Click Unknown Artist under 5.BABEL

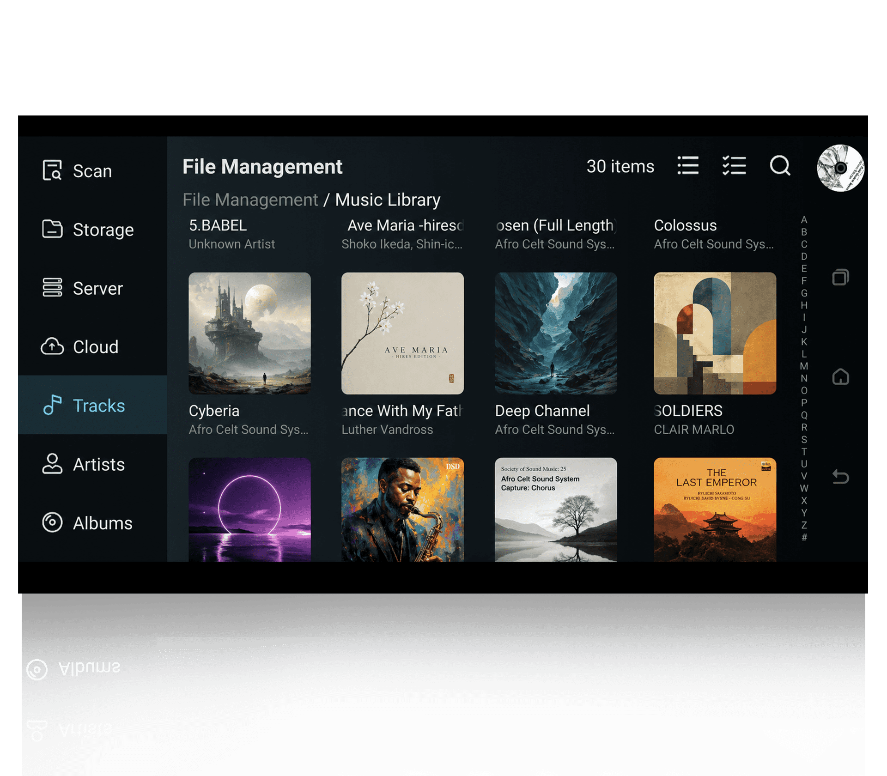tap(231, 244)
